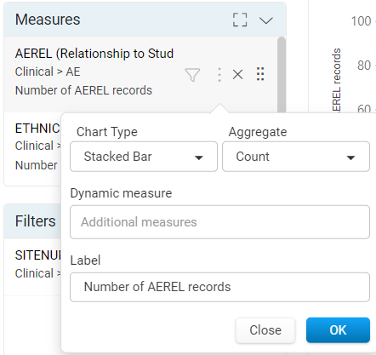376x355 pixels.
Task: Grab the AEREL measure drag handle
Action: click(260, 74)
